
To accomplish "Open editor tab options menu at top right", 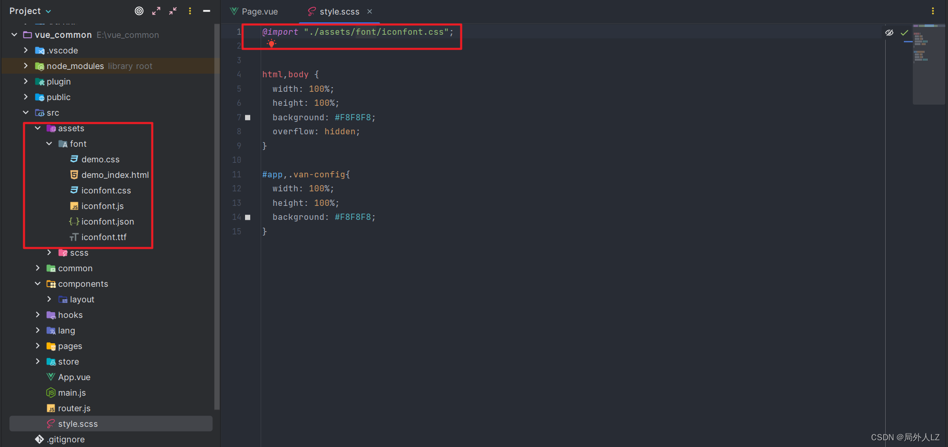I will (x=933, y=11).
